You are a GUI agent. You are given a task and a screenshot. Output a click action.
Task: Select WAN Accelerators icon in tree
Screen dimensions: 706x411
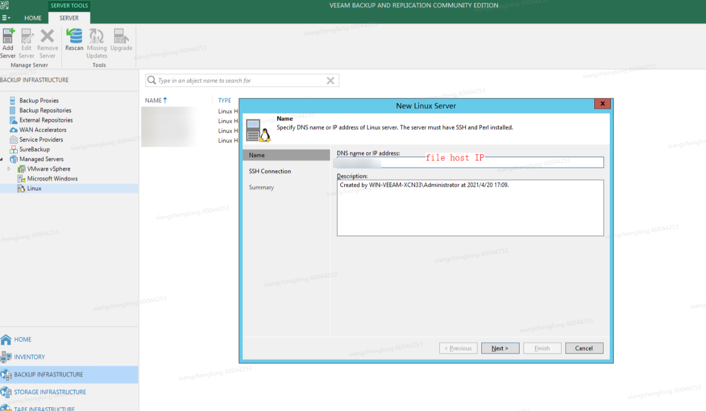point(14,130)
